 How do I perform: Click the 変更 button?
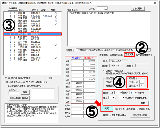[x=106, y=109]
